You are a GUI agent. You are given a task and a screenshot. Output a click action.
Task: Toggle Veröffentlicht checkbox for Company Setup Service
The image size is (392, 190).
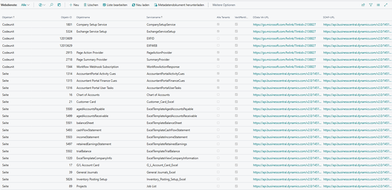236,25
